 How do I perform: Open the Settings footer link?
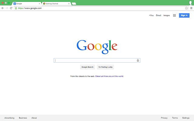[186, 118]
